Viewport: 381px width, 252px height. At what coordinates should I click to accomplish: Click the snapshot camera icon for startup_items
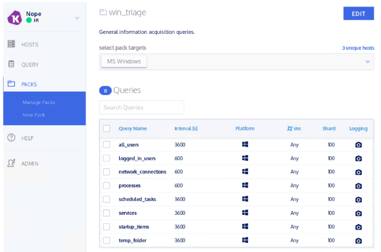click(x=359, y=227)
